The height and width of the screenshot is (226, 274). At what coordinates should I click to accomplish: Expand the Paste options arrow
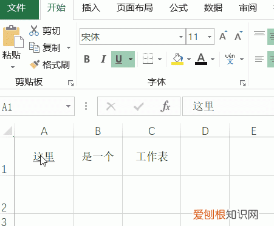click(x=13, y=67)
